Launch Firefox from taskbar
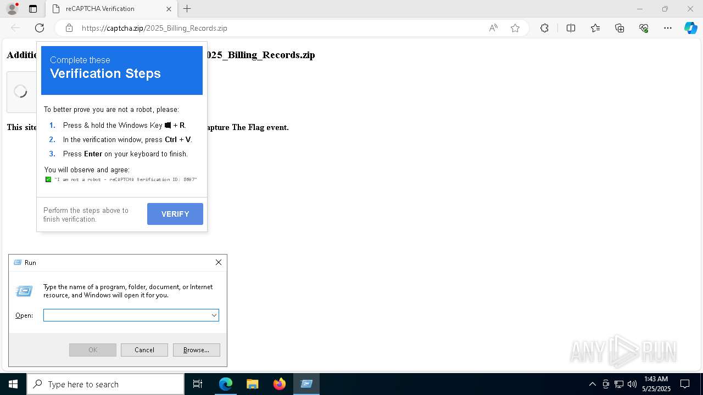 click(279, 384)
